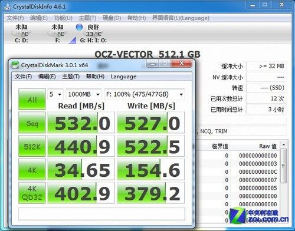Click the raw value 000000000005
Screen dimensions: 295x231
pyautogui.click(x=258, y=188)
